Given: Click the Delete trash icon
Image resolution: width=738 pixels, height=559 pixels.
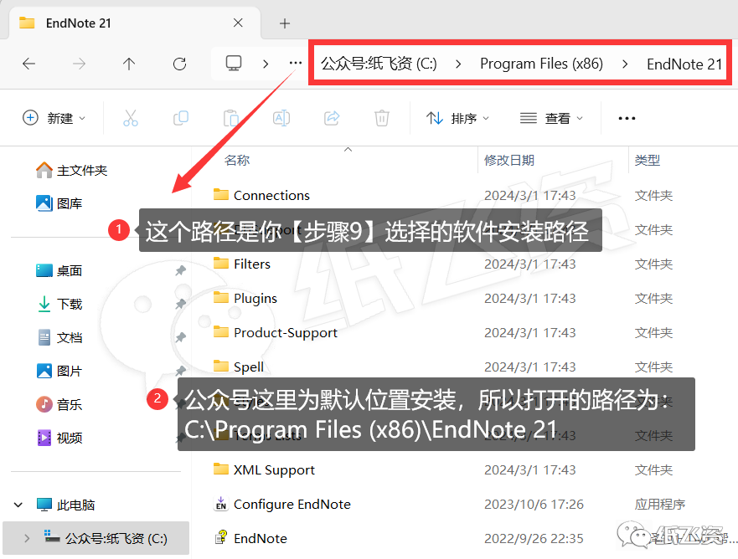Looking at the screenshot, I should [382, 118].
